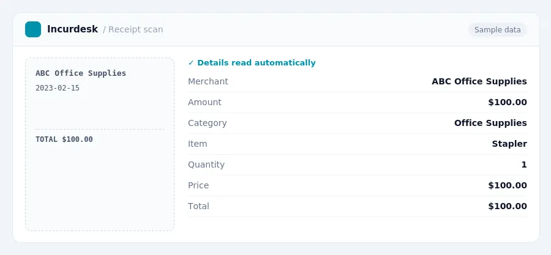Click the Amount field label
Image resolution: width=551 pixels, height=255 pixels.
(x=204, y=102)
